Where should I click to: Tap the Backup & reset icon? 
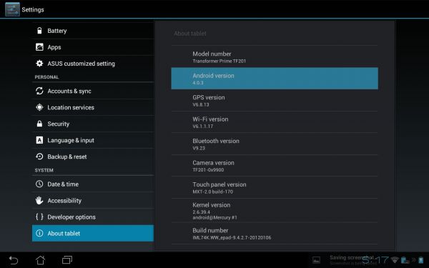pyautogui.click(x=39, y=157)
